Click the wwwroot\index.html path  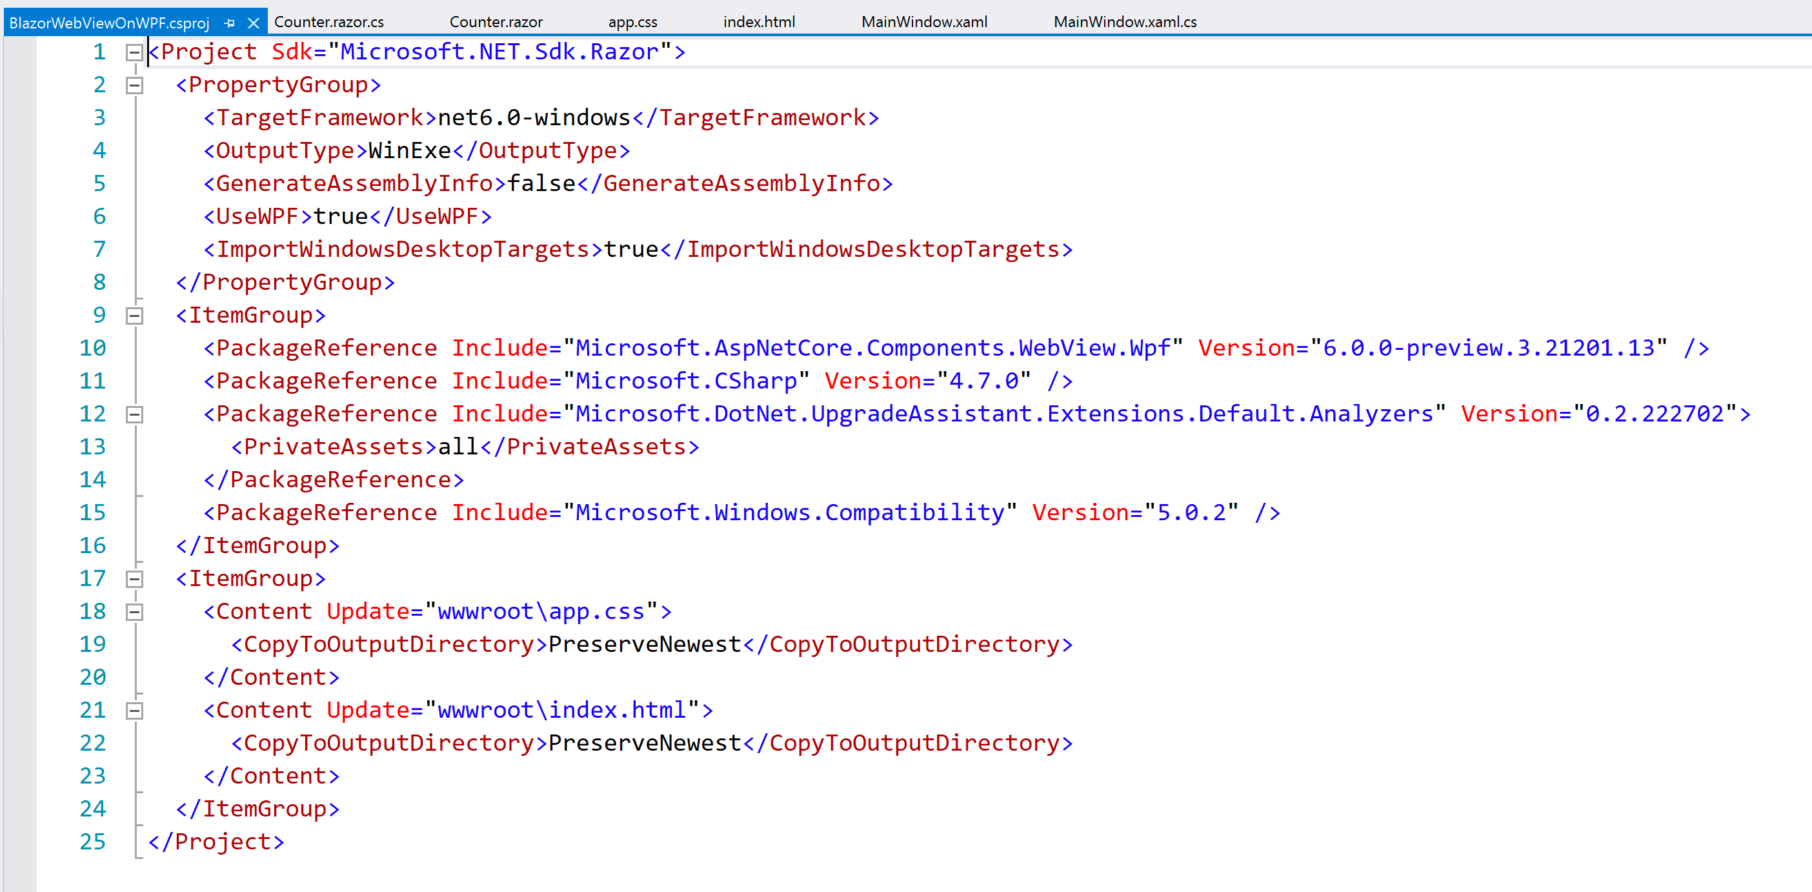(x=561, y=711)
